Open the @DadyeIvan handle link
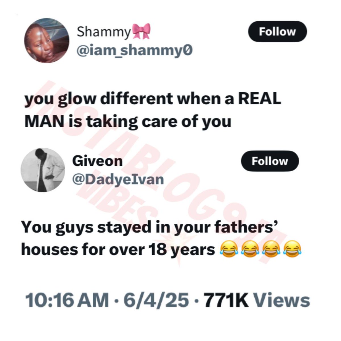Viewport: 341px width, 341px height. [118, 180]
